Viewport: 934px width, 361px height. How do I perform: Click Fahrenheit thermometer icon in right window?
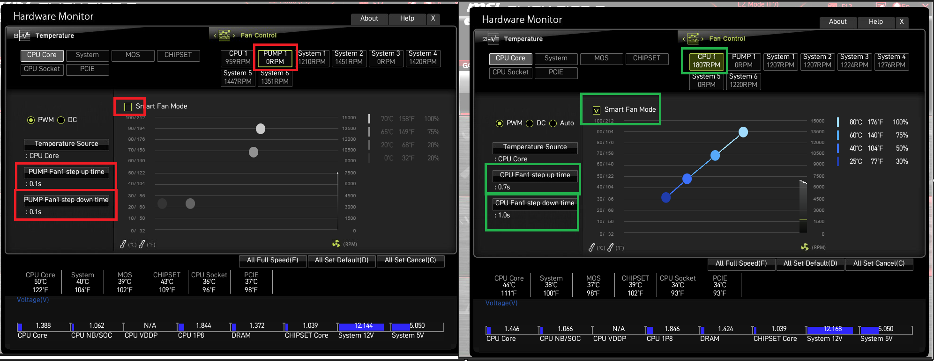611,247
